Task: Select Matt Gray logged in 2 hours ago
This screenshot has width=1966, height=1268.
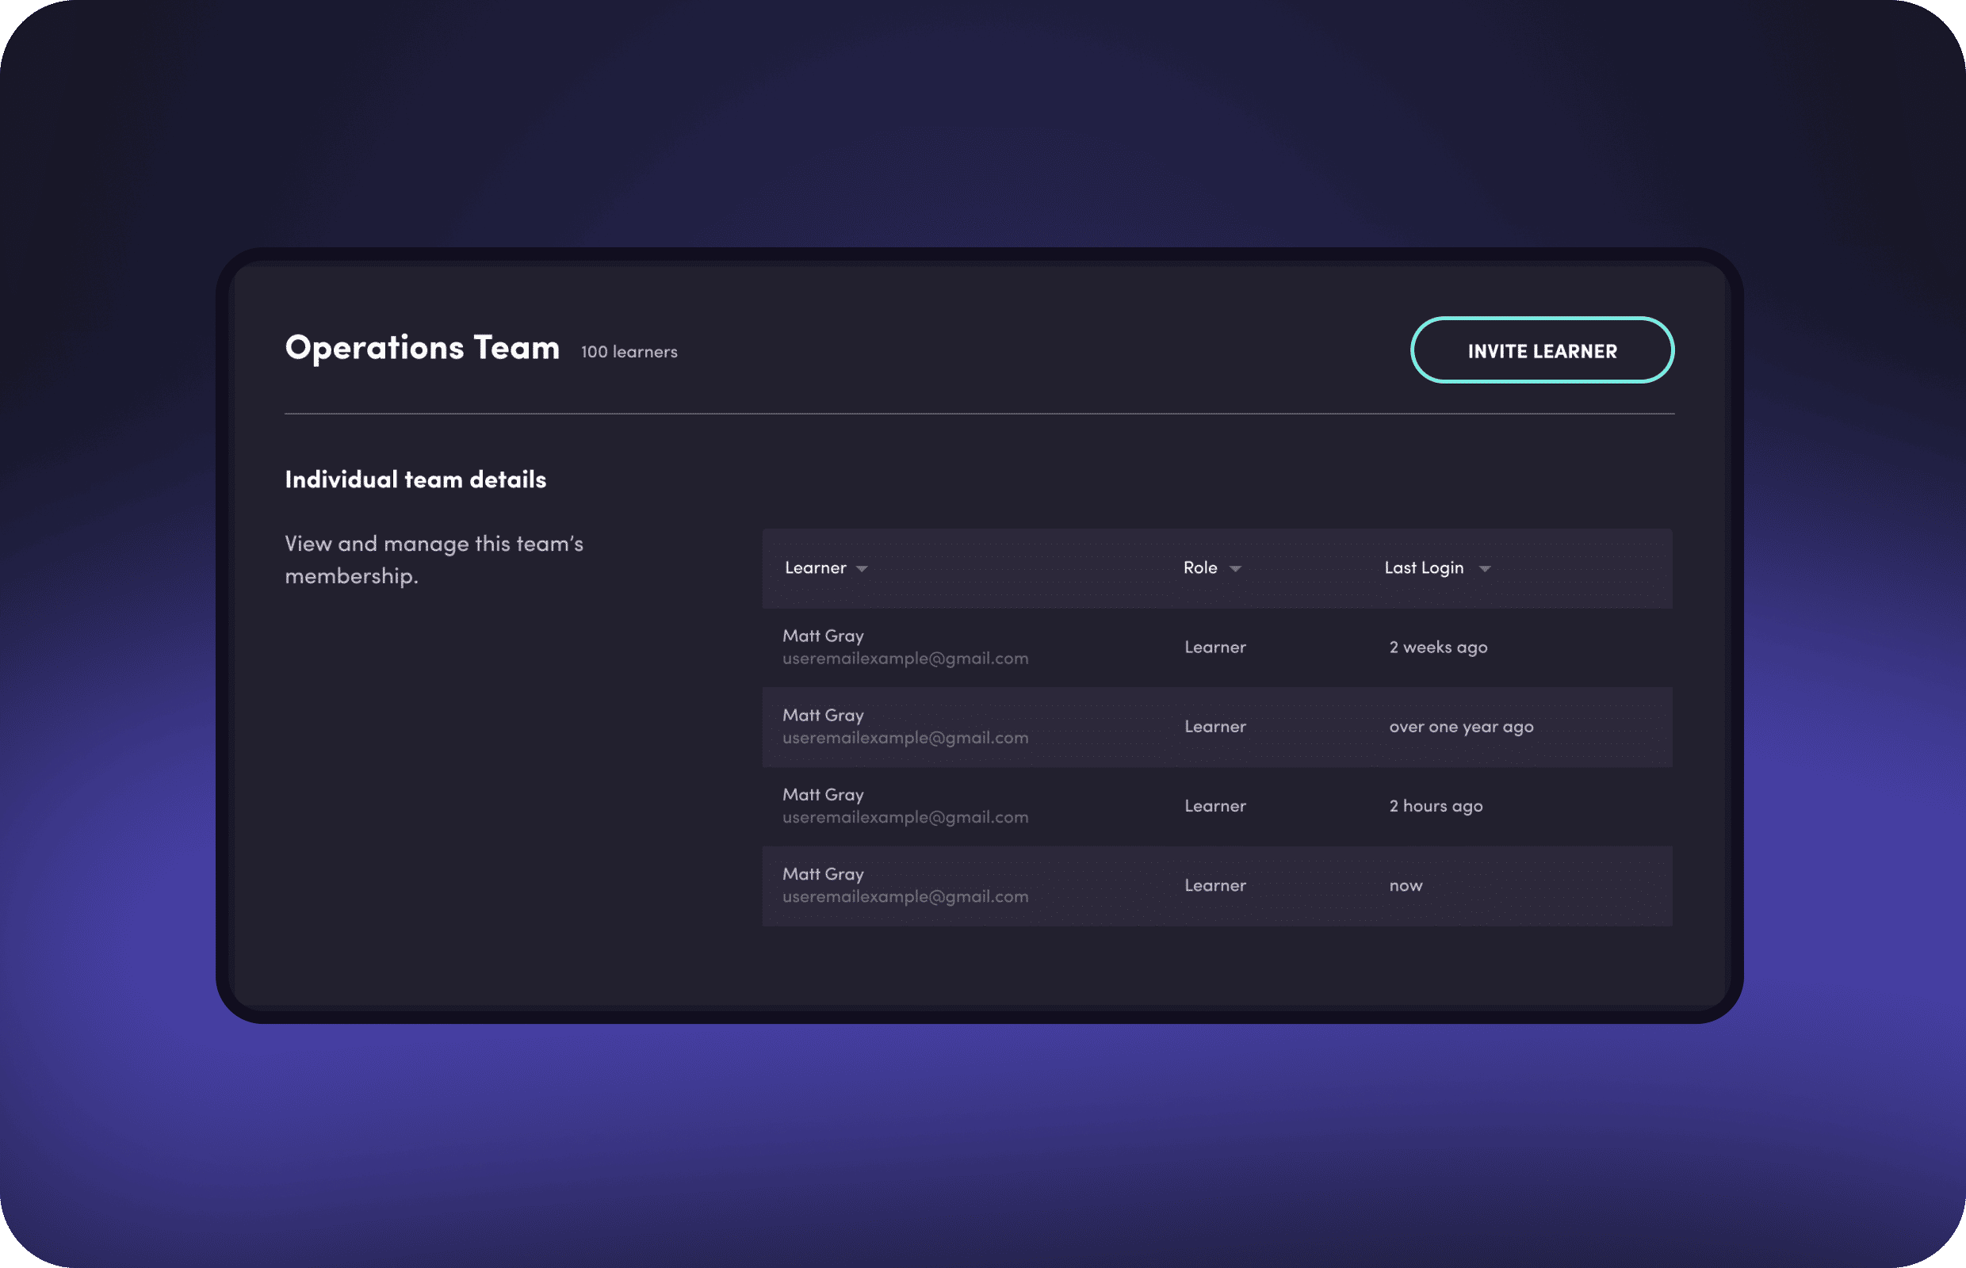Action: [x=823, y=795]
